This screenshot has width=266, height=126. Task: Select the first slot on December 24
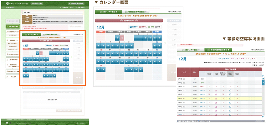click(136, 61)
